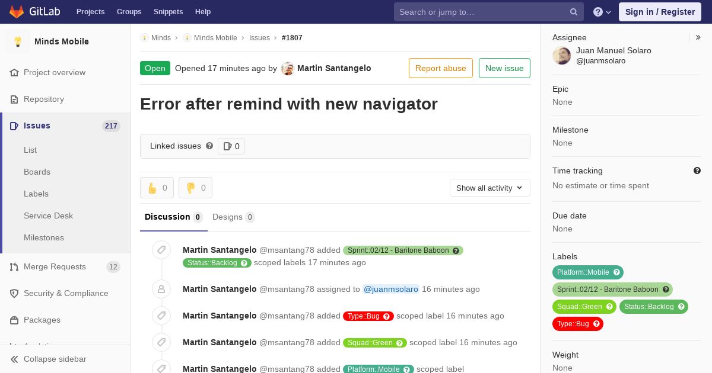Click the Minds breadcrumb lightbulb icon
This screenshot has height=373, width=712.
click(144, 37)
